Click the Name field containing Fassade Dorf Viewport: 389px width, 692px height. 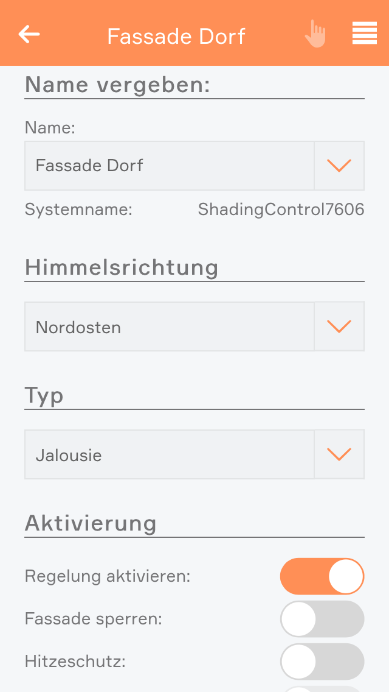(x=169, y=166)
